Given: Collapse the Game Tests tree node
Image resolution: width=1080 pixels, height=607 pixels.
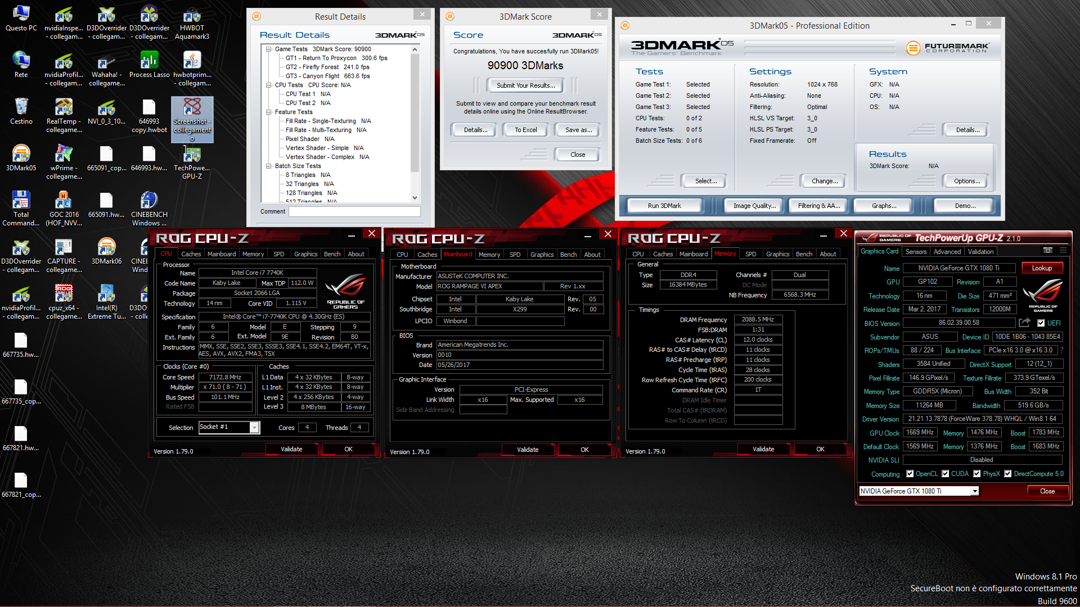Looking at the screenshot, I should 269,49.
